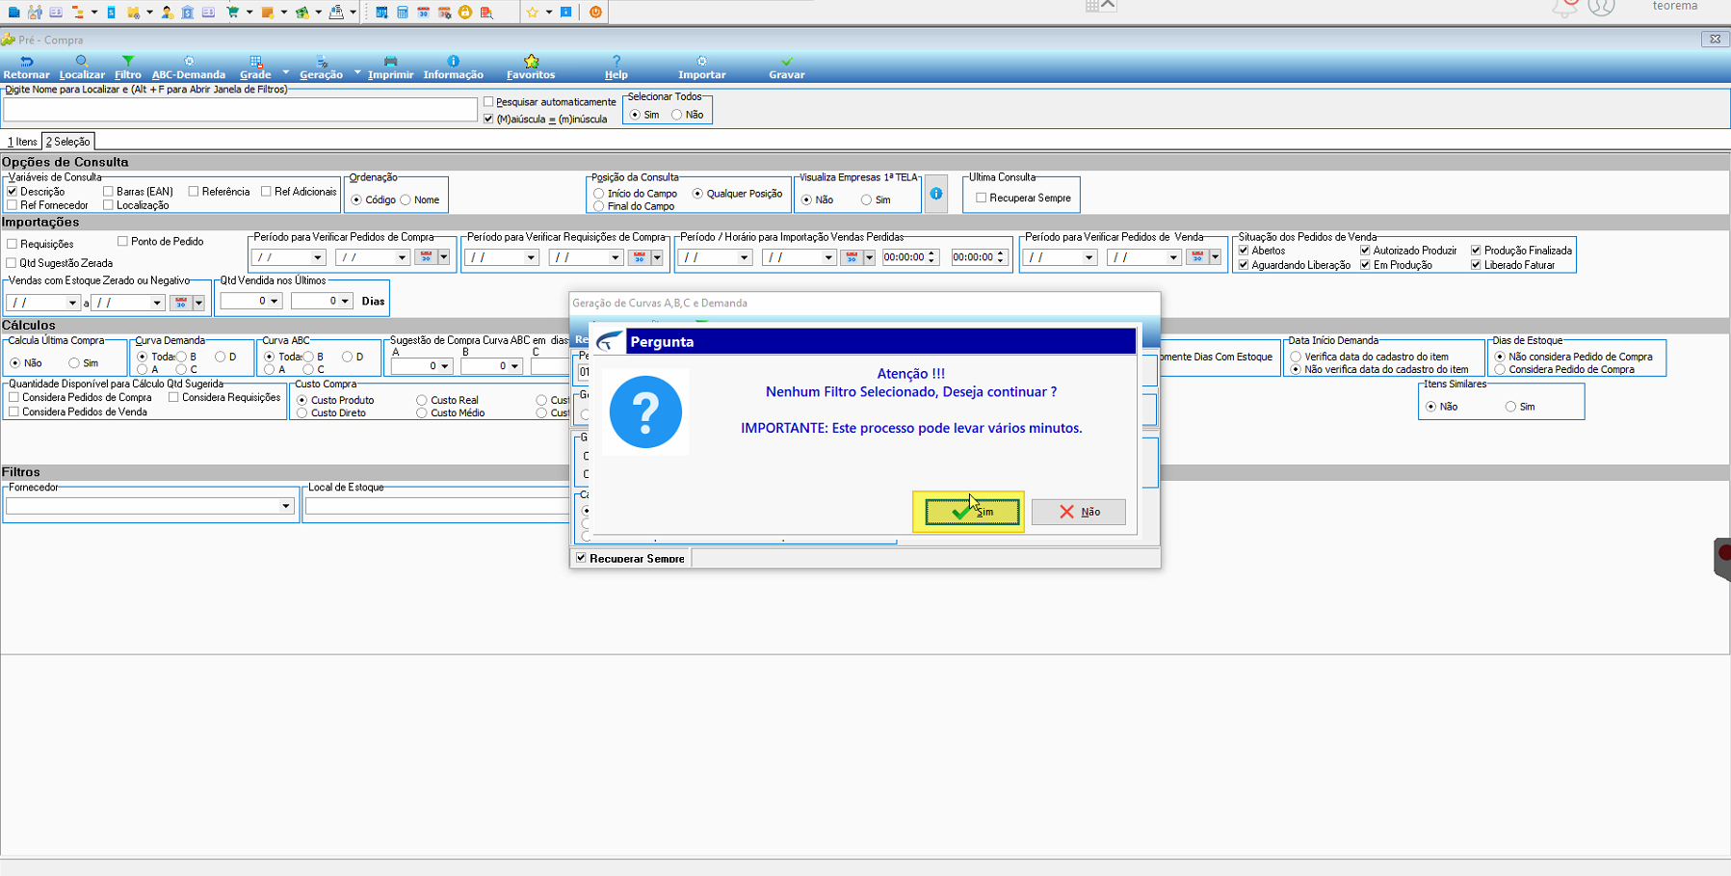
Task: Open the Filtro funnel tool
Action: (x=127, y=67)
